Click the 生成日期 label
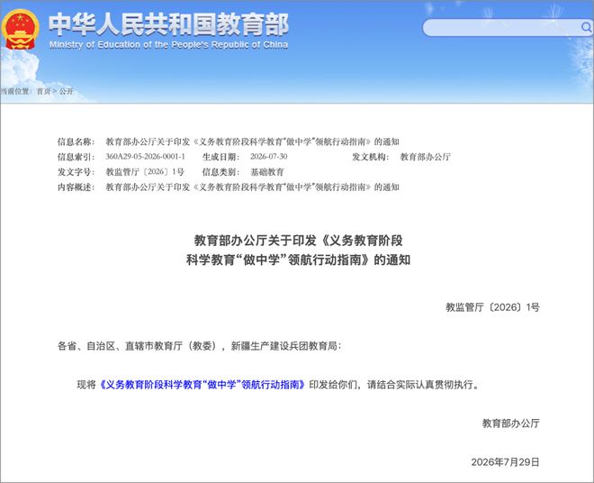 (220, 157)
